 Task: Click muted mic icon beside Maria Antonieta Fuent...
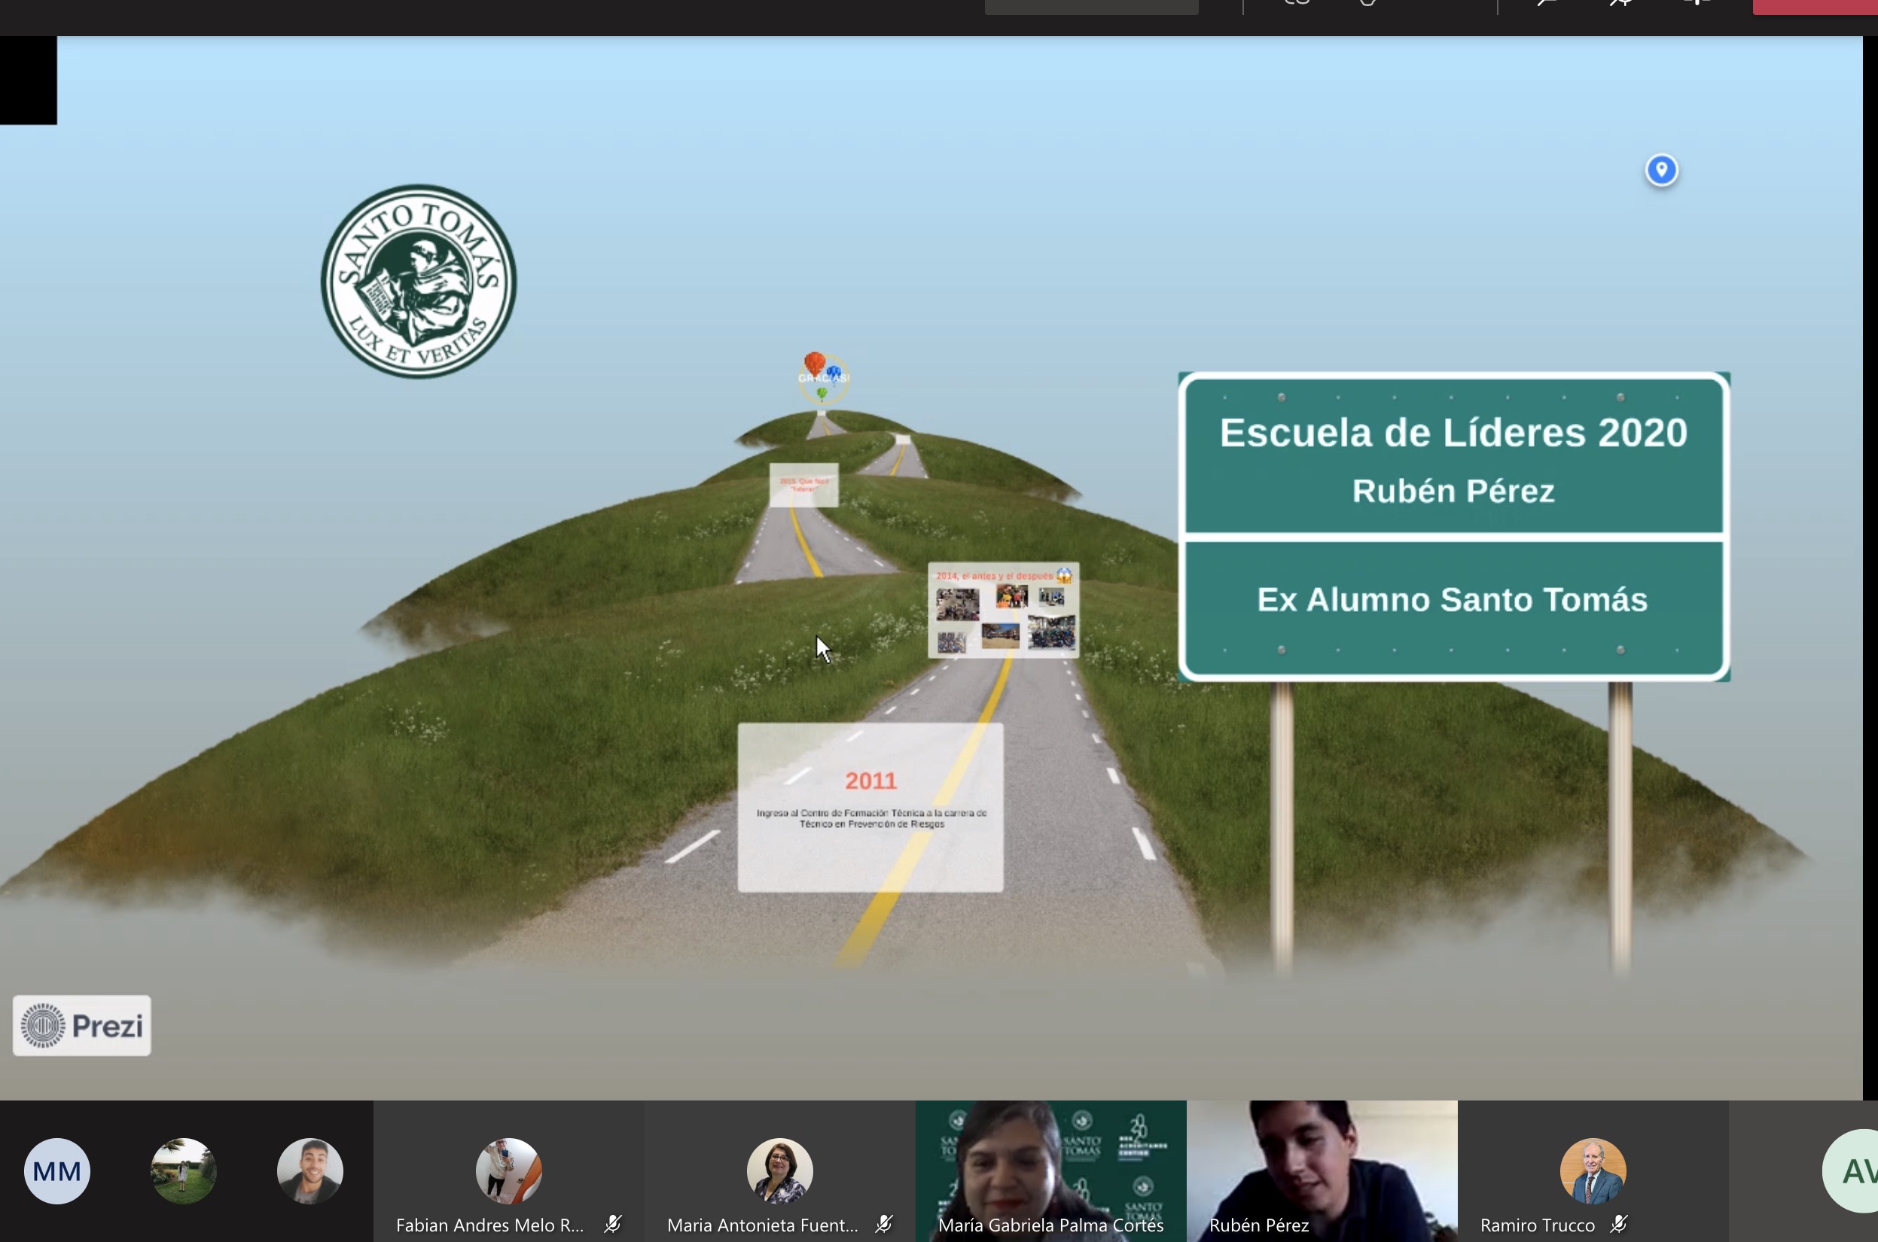[x=883, y=1224]
